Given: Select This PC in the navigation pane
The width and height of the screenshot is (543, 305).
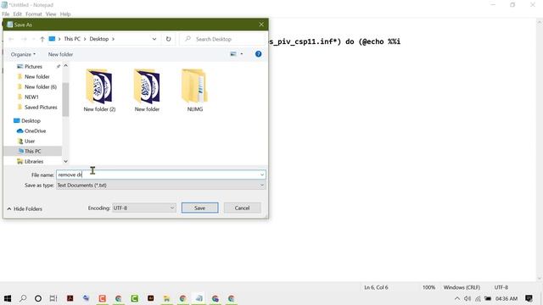Looking at the screenshot, I should point(32,151).
